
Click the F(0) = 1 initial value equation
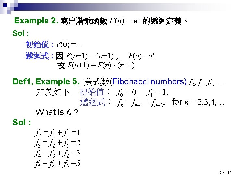[x=69, y=45]
